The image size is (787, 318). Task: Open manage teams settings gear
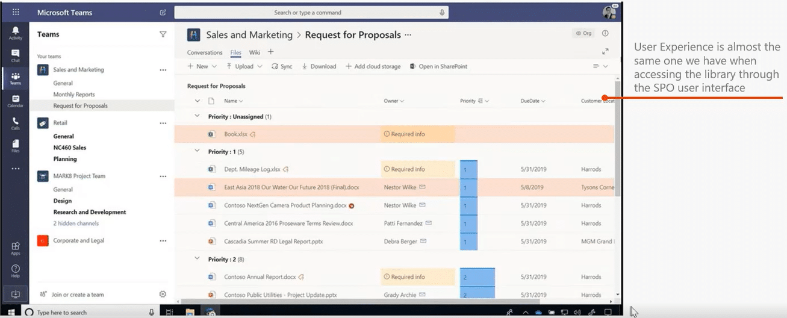163,294
